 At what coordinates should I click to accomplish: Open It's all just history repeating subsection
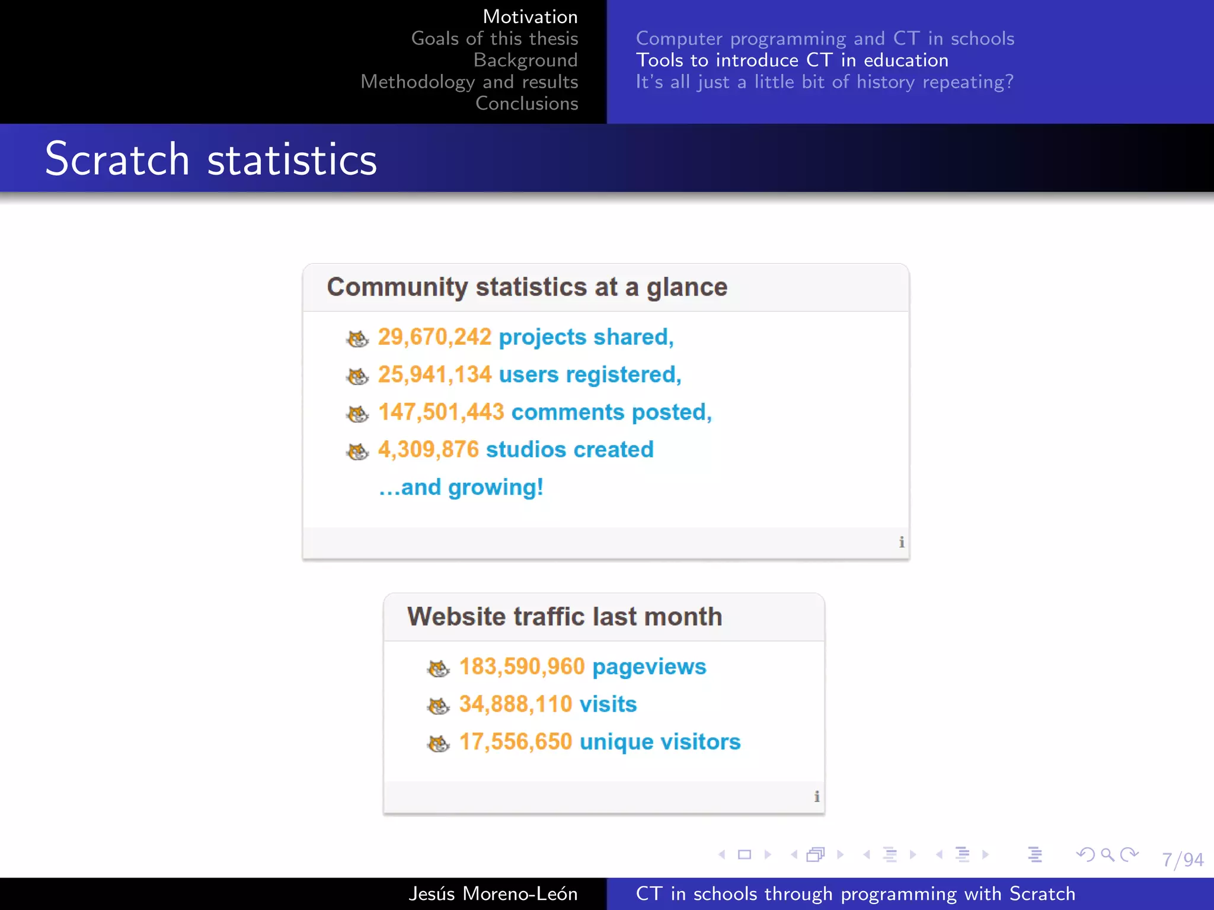click(x=825, y=82)
